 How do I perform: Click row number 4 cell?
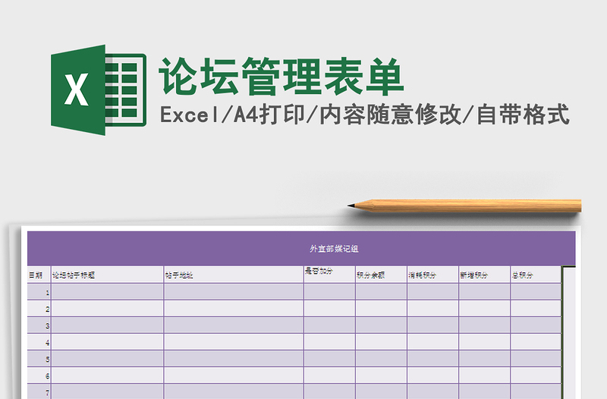pos(39,342)
